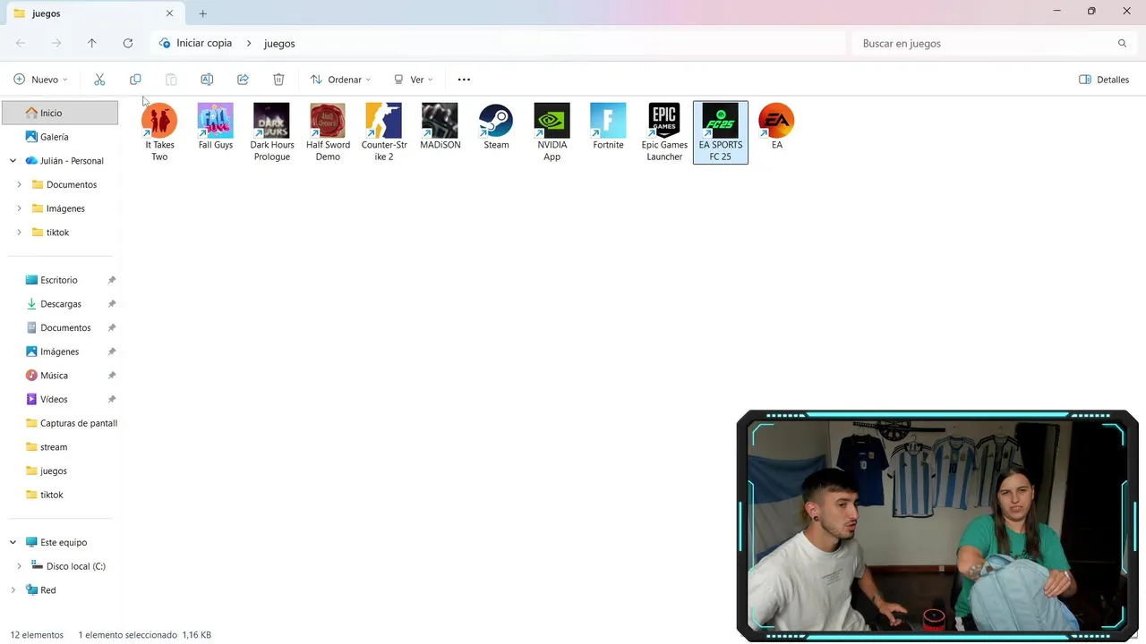Select the Half Sword Demo shortcut

point(328,131)
